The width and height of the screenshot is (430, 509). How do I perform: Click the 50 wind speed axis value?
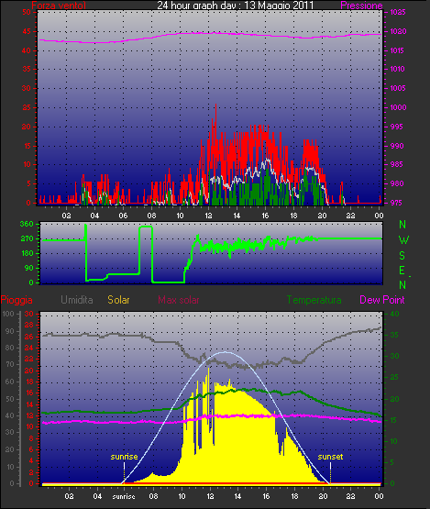(x=27, y=12)
